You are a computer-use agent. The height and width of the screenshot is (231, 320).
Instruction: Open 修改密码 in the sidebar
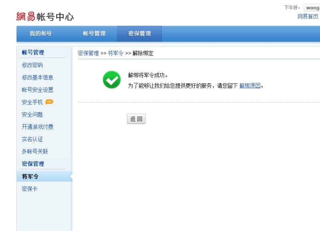(x=32, y=65)
